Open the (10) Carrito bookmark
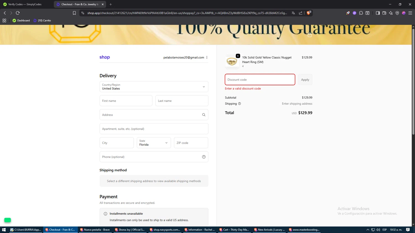 42,20
